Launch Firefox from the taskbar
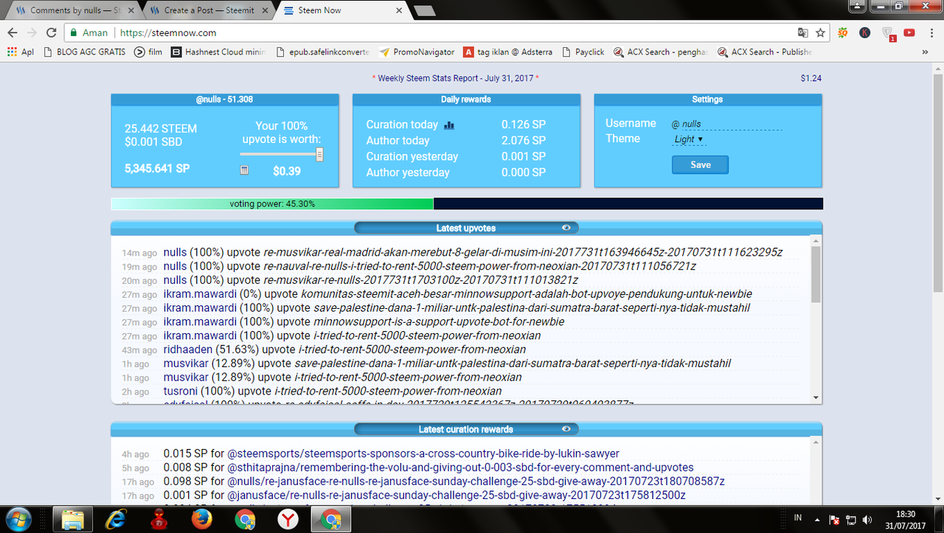944x533 pixels. tap(201, 519)
